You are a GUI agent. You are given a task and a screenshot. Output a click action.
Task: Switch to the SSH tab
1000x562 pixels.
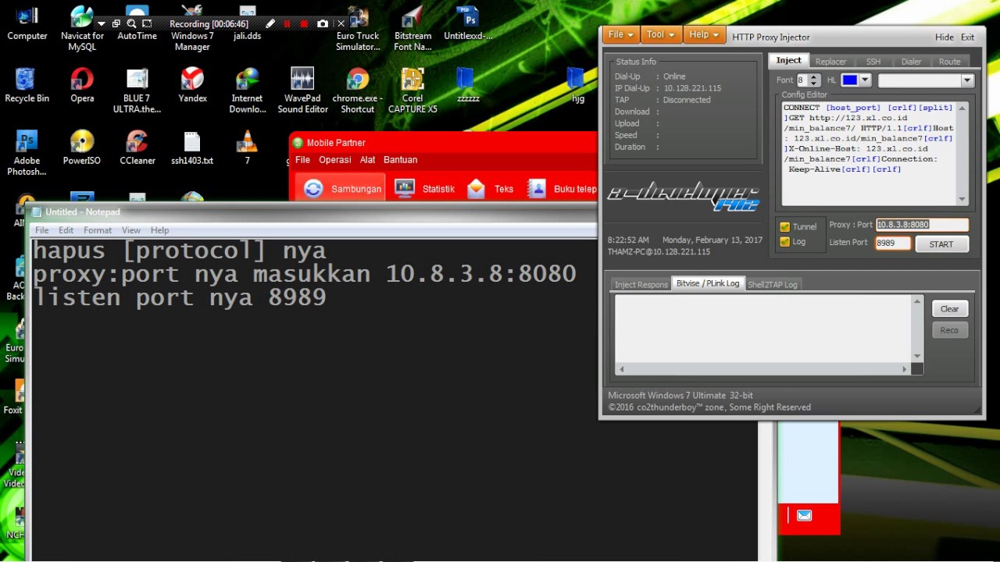point(873,62)
